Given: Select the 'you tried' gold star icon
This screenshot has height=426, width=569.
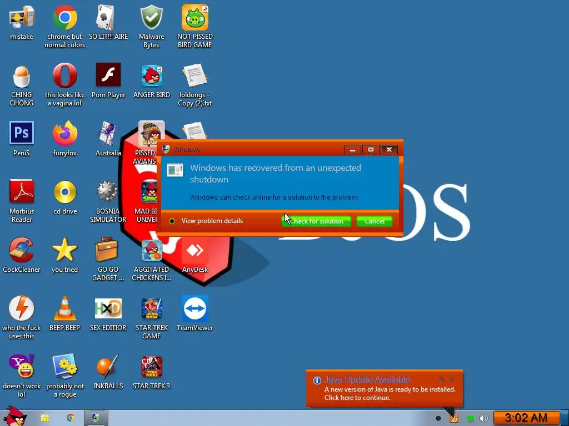Looking at the screenshot, I should click(64, 250).
